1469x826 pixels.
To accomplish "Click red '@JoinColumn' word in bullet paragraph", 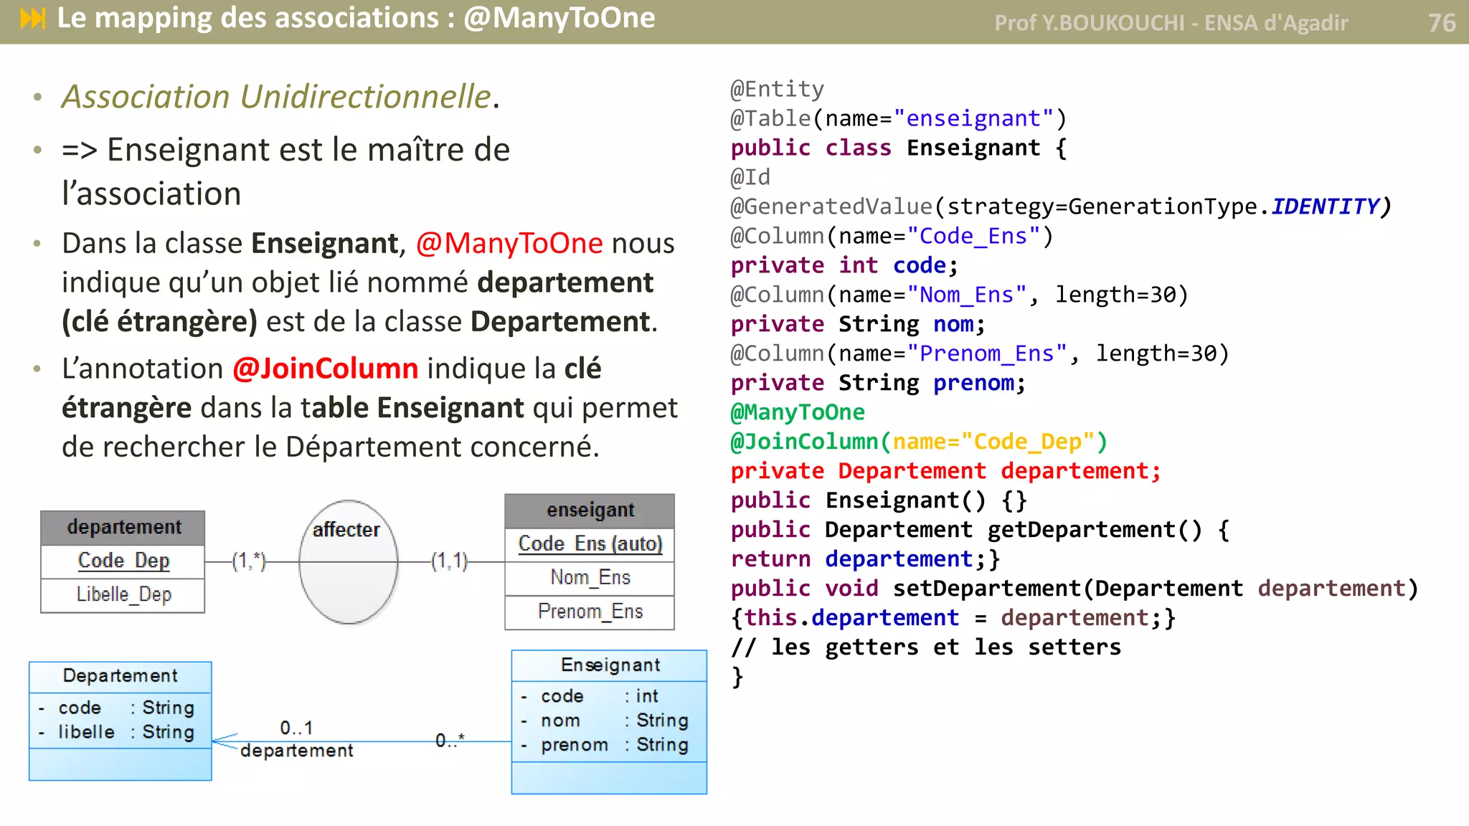I will tap(326, 369).
